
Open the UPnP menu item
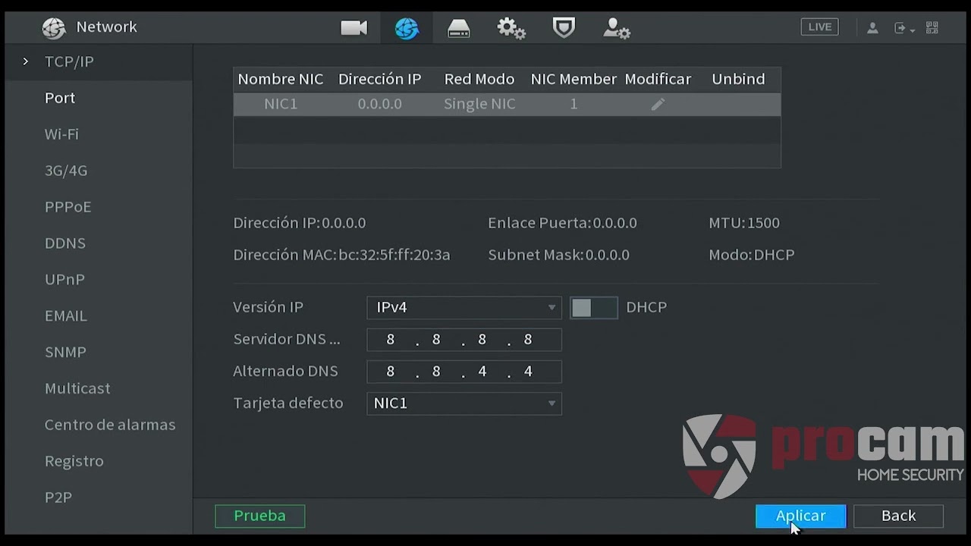pos(64,280)
